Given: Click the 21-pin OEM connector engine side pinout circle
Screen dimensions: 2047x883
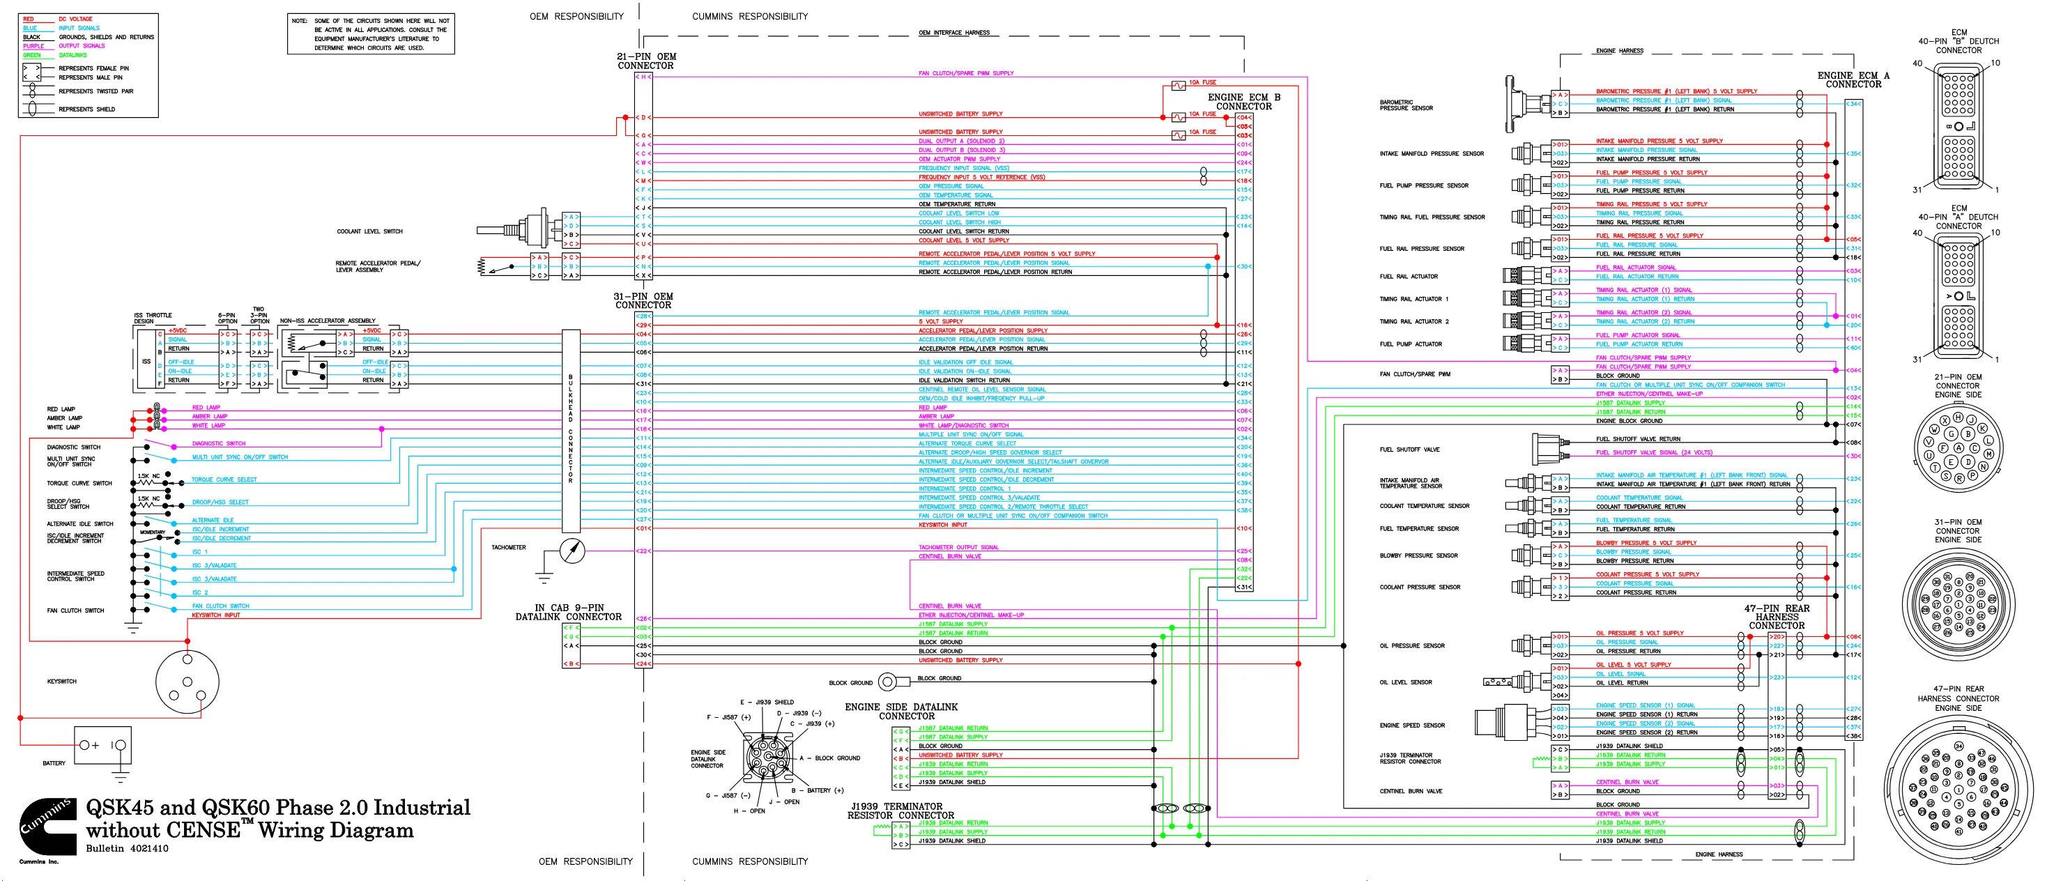Looking at the screenshot, I should pos(1958,447).
